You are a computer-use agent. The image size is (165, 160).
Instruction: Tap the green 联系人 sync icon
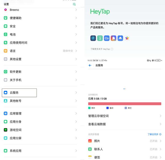pyautogui.click(x=90, y=149)
